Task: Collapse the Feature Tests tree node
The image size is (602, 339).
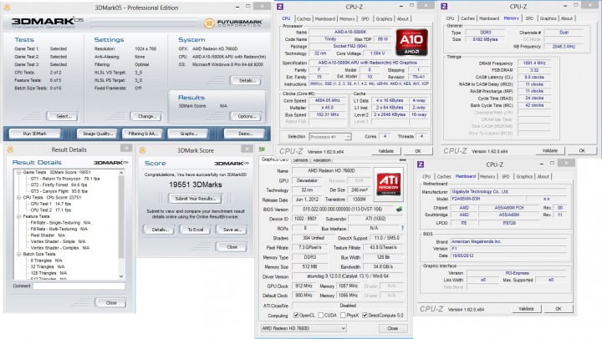Action: point(18,216)
